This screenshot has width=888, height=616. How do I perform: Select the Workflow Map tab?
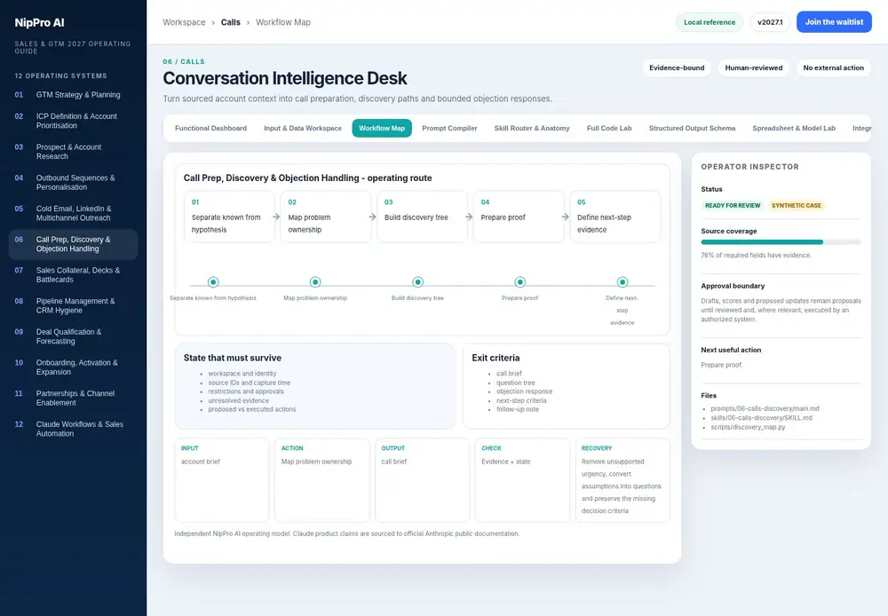point(382,129)
